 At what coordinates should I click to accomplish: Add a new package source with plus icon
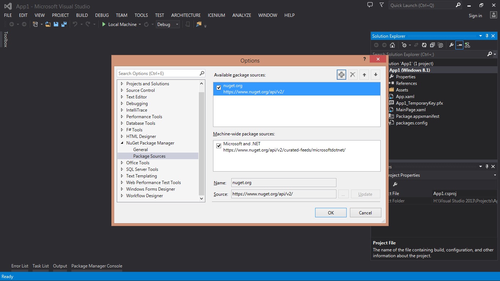[x=341, y=75]
